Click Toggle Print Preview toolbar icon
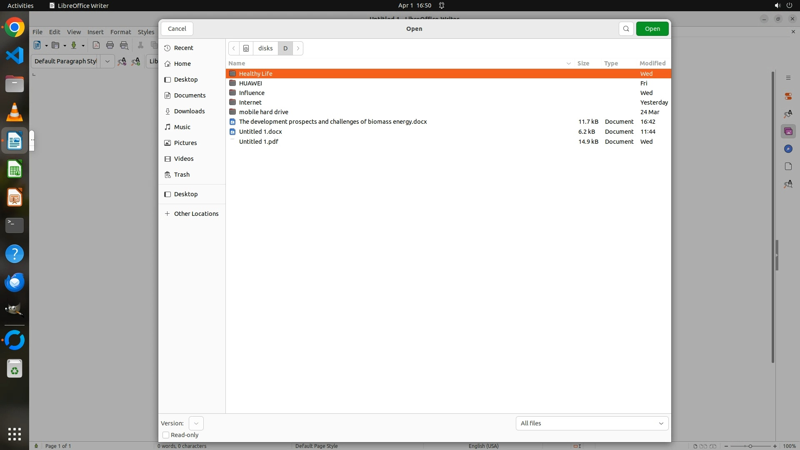Image resolution: width=800 pixels, height=450 pixels. pos(124,45)
